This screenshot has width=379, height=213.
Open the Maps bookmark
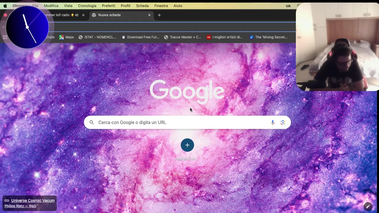coord(66,37)
